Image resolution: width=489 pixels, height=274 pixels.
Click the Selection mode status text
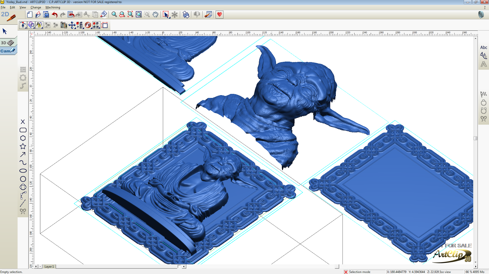(x=360, y=272)
